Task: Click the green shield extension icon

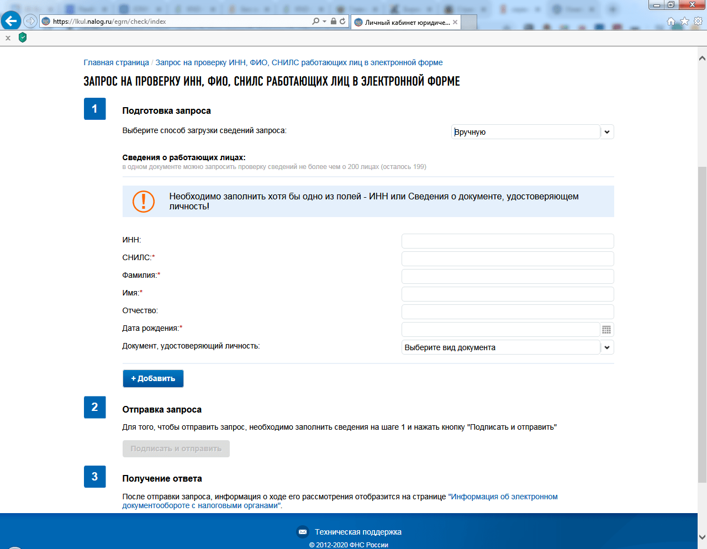Action: point(23,38)
